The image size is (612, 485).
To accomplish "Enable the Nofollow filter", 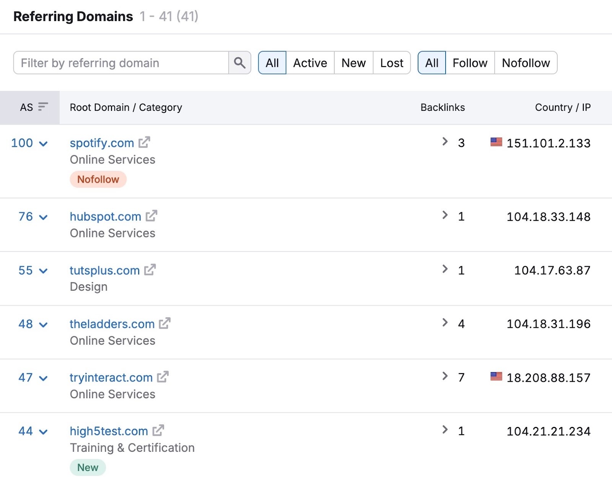I will pos(526,63).
